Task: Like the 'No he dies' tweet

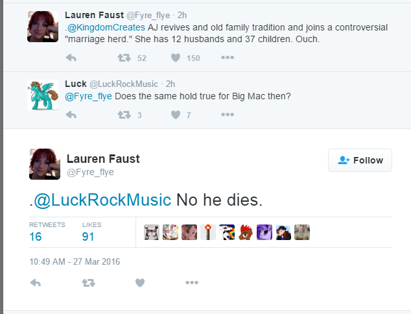Action: click(x=139, y=282)
